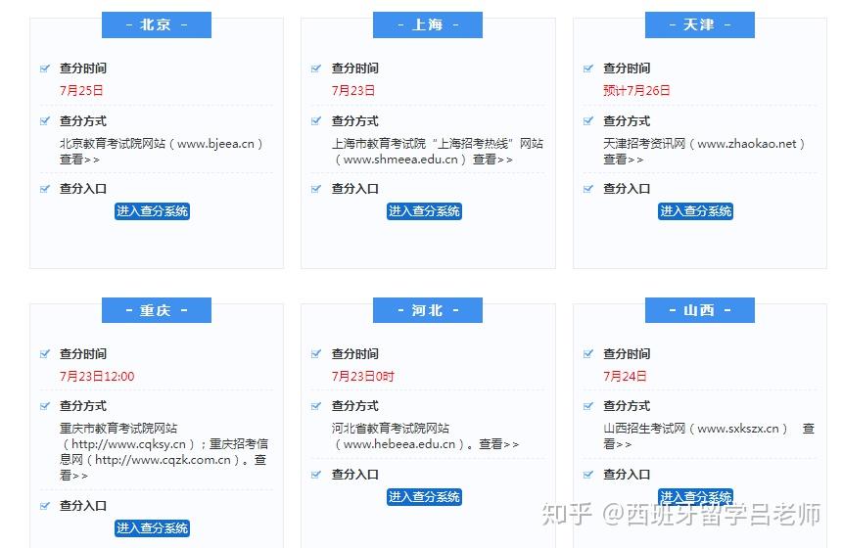Viewport: 842px width, 548px height.
Task: Click the 天津 region header tab
Action: [700, 24]
